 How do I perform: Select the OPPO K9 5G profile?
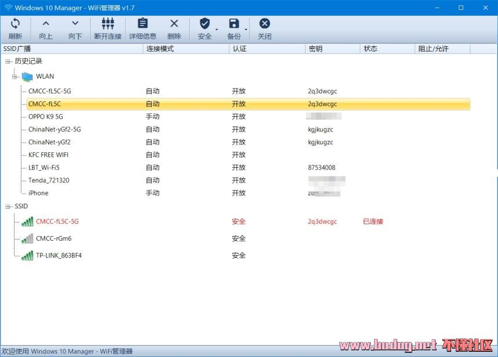pyautogui.click(x=45, y=117)
